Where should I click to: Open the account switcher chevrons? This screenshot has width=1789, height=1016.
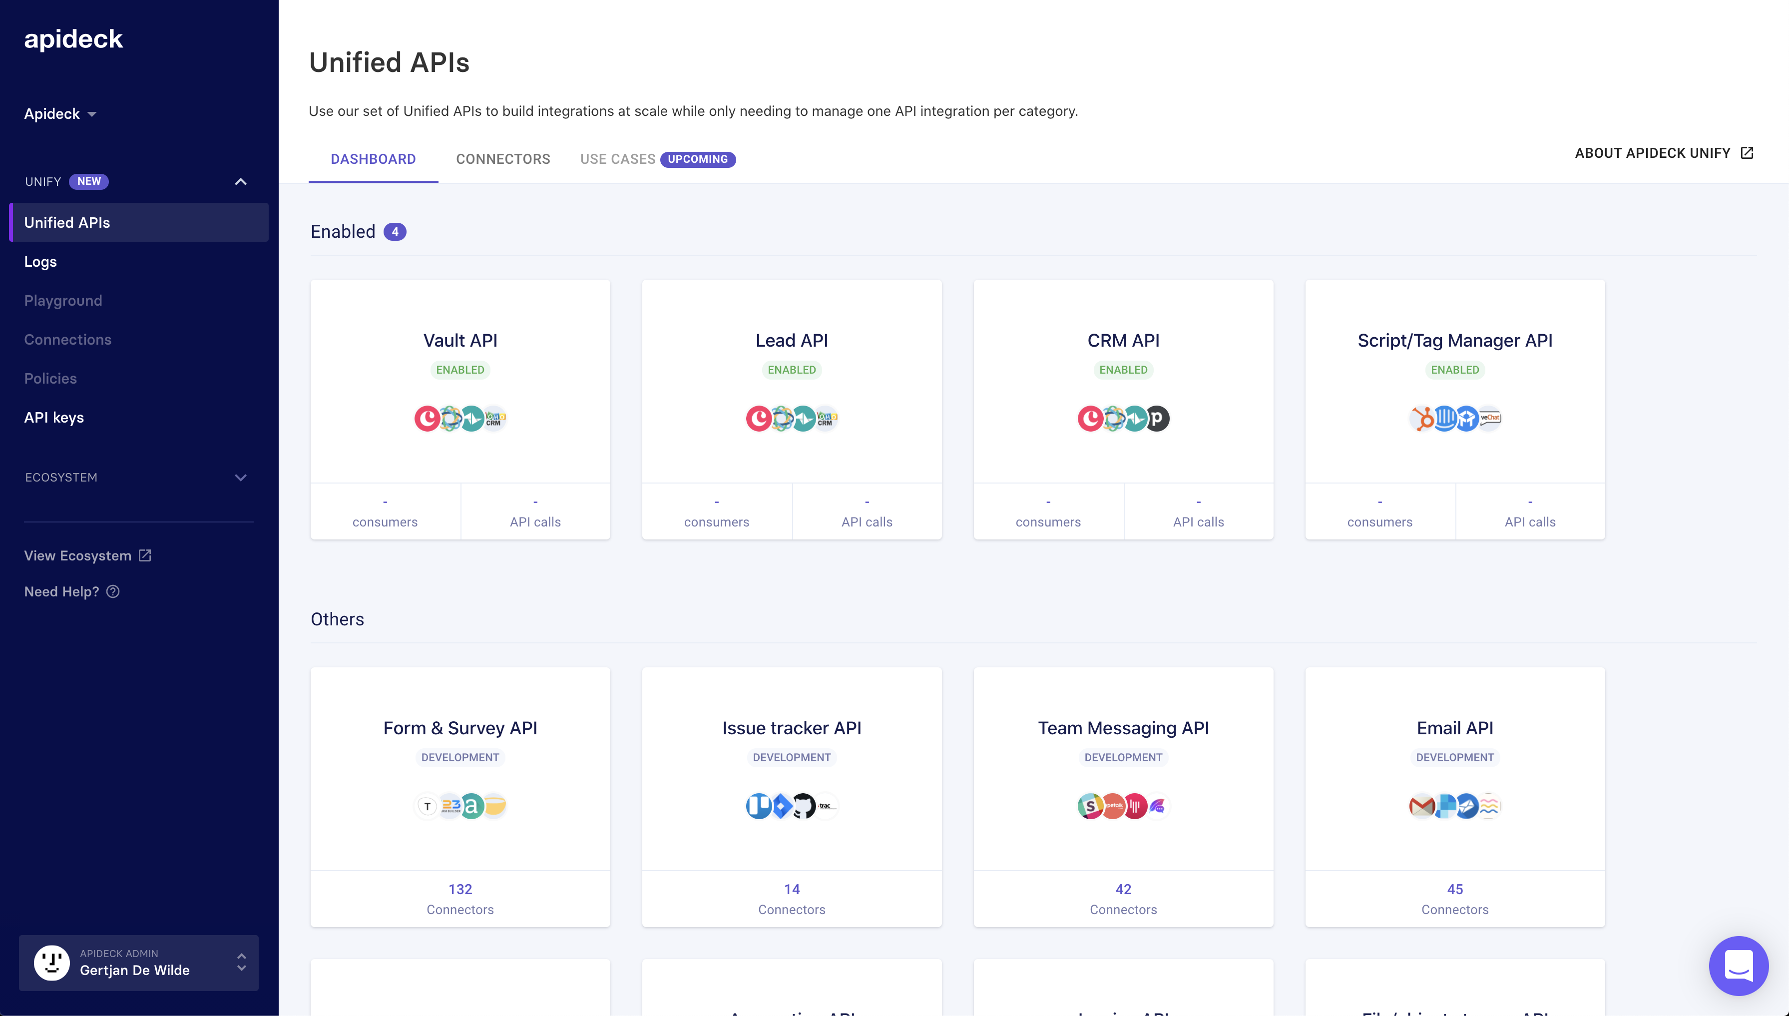pyautogui.click(x=241, y=963)
